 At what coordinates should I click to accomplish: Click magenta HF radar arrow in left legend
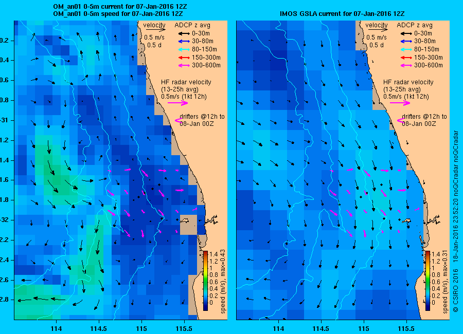coord(178,103)
